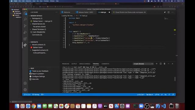Open the Manage gear icon

(25, 90)
